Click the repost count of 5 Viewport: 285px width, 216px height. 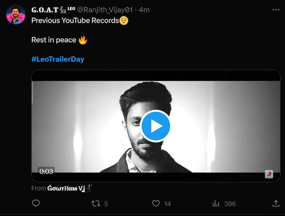pyautogui.click(x=106, y=204)
